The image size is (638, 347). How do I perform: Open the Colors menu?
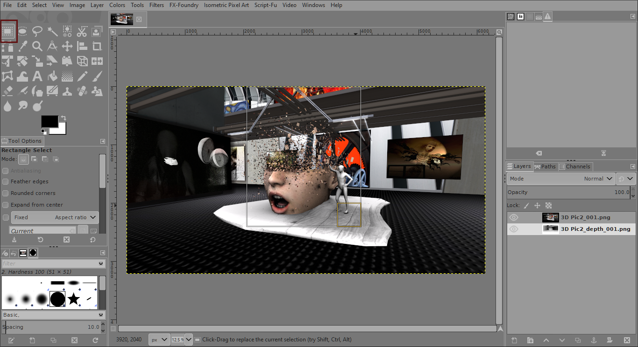coord(117,5)
